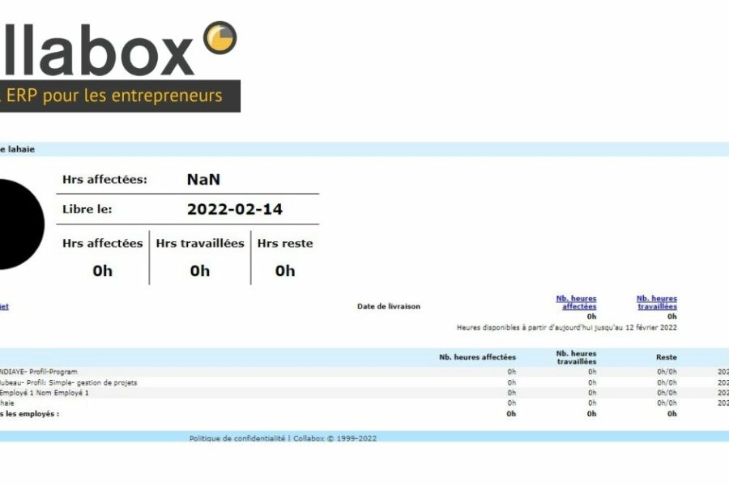The image size is (729, 486).
Task: Click the 'Heures disponibles' availability note
Action: (566, 327)
